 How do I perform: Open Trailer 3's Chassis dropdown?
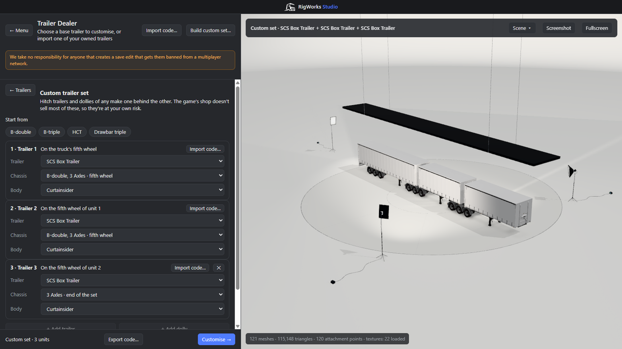click(133, 294)
